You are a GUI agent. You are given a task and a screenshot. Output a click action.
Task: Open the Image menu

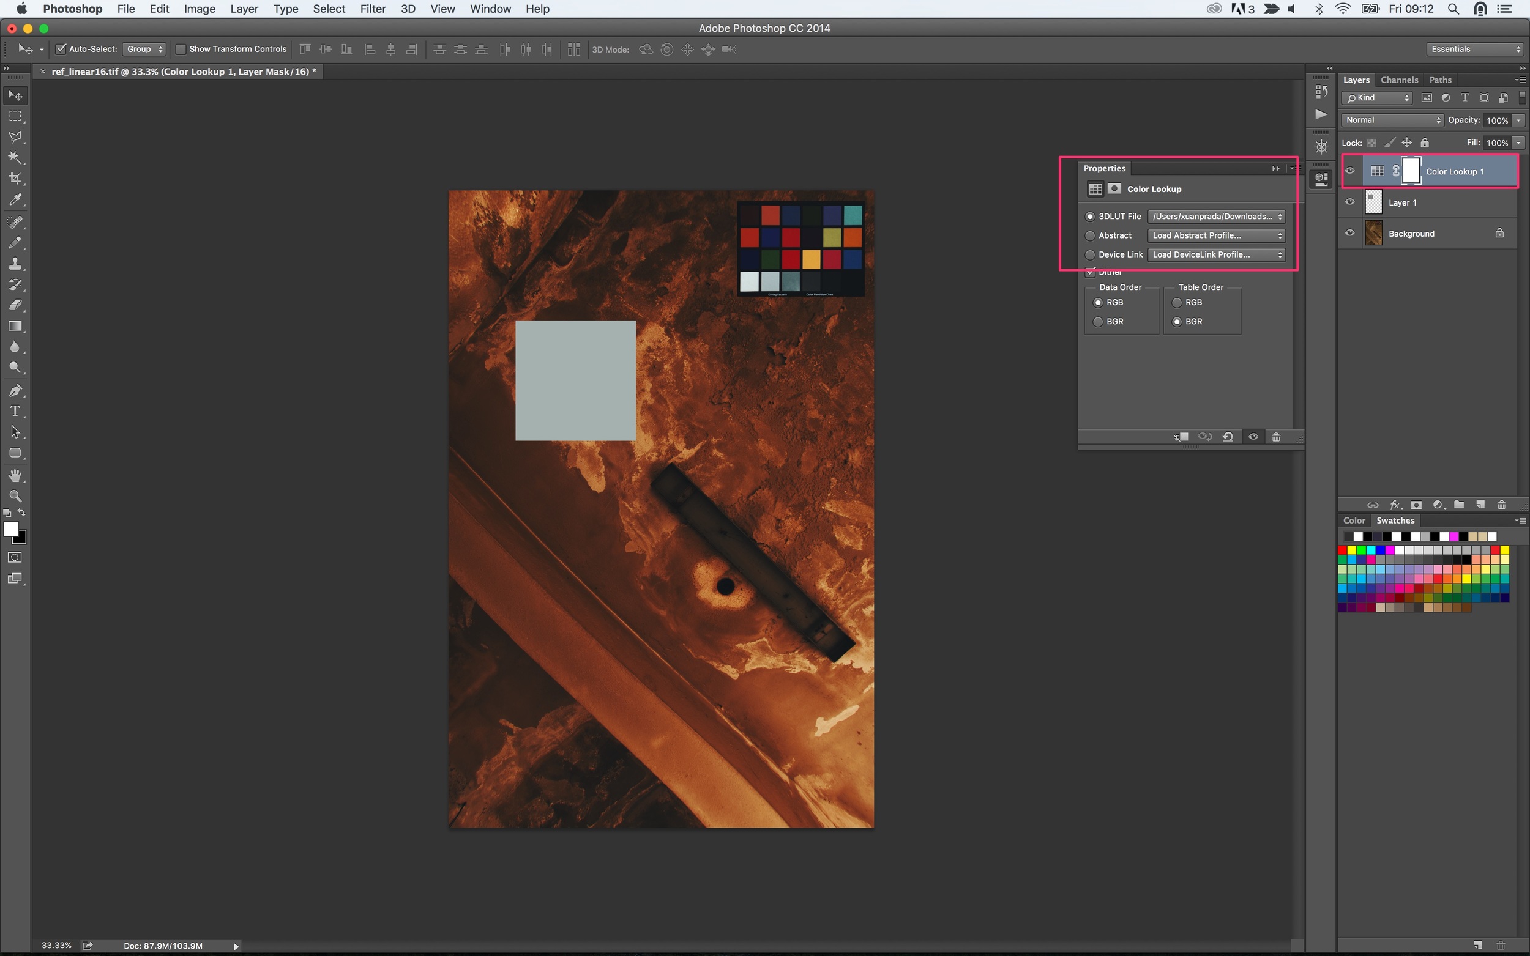tap(200, 9)
